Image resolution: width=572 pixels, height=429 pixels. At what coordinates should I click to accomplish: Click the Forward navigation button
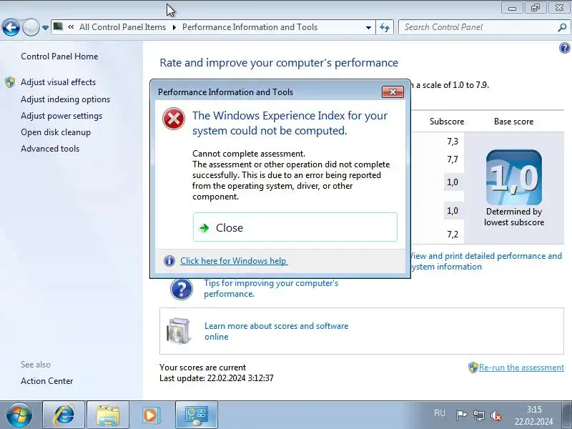point(31,27)
